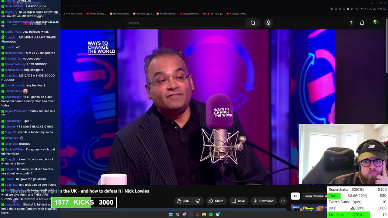Select the "All" filter chip
This screenshot has width=388, height=218.
point(295,196)
